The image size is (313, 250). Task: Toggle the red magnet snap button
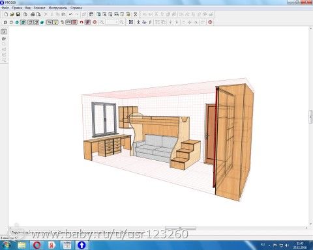[82, 22]
